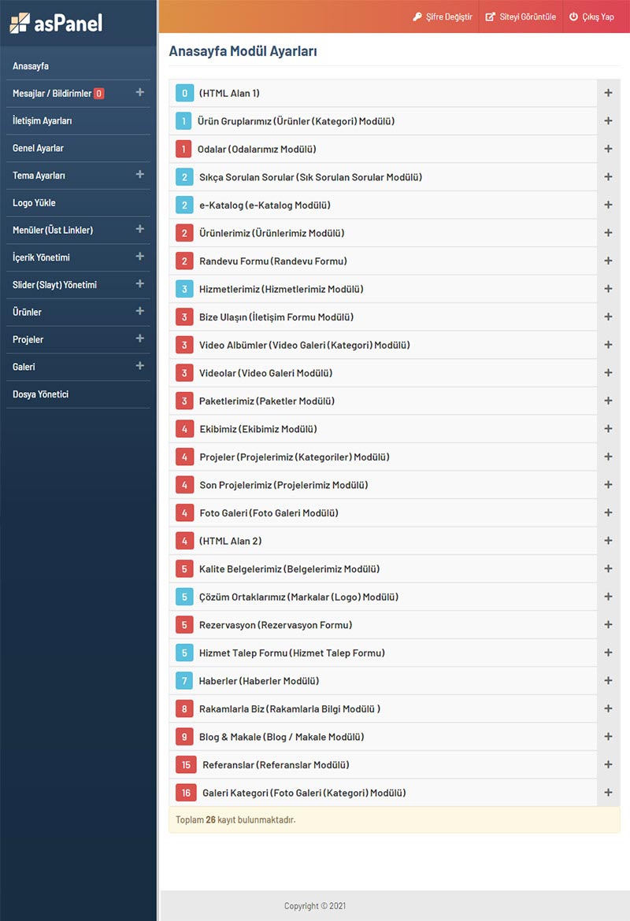The width and height of the screenshot is (630, 921).
Task: Expand the İçerik Yönetimi sidebar menu
Action: coord(139,257)
